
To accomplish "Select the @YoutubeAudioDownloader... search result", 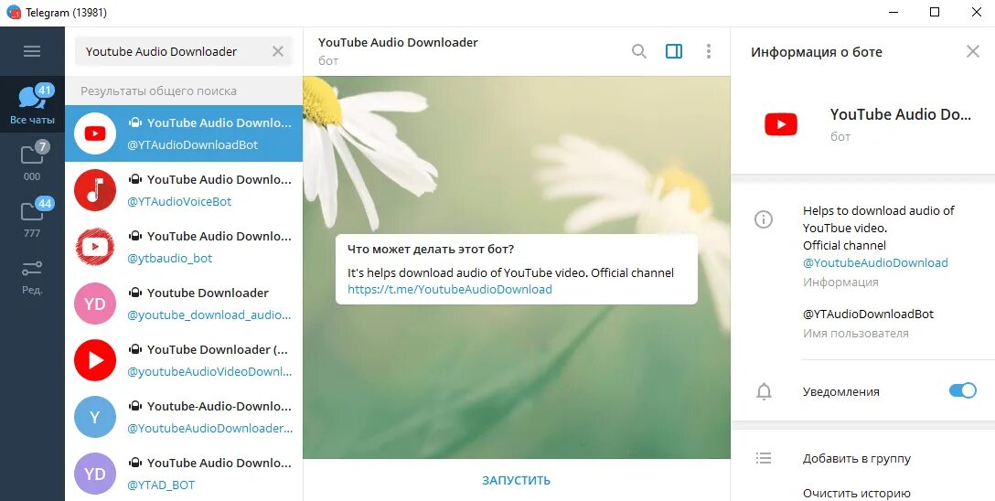I will click(184, 417).
